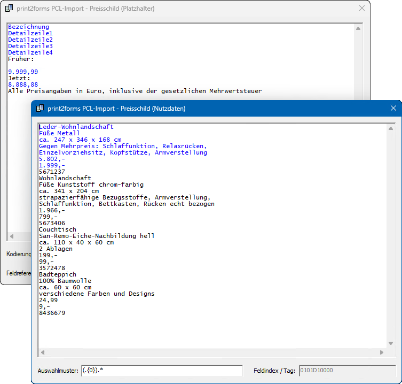This screenshot has width=402, height=384.
Task: Close the Preisschild (Platzhalter) window
Action: click(362, 8)
